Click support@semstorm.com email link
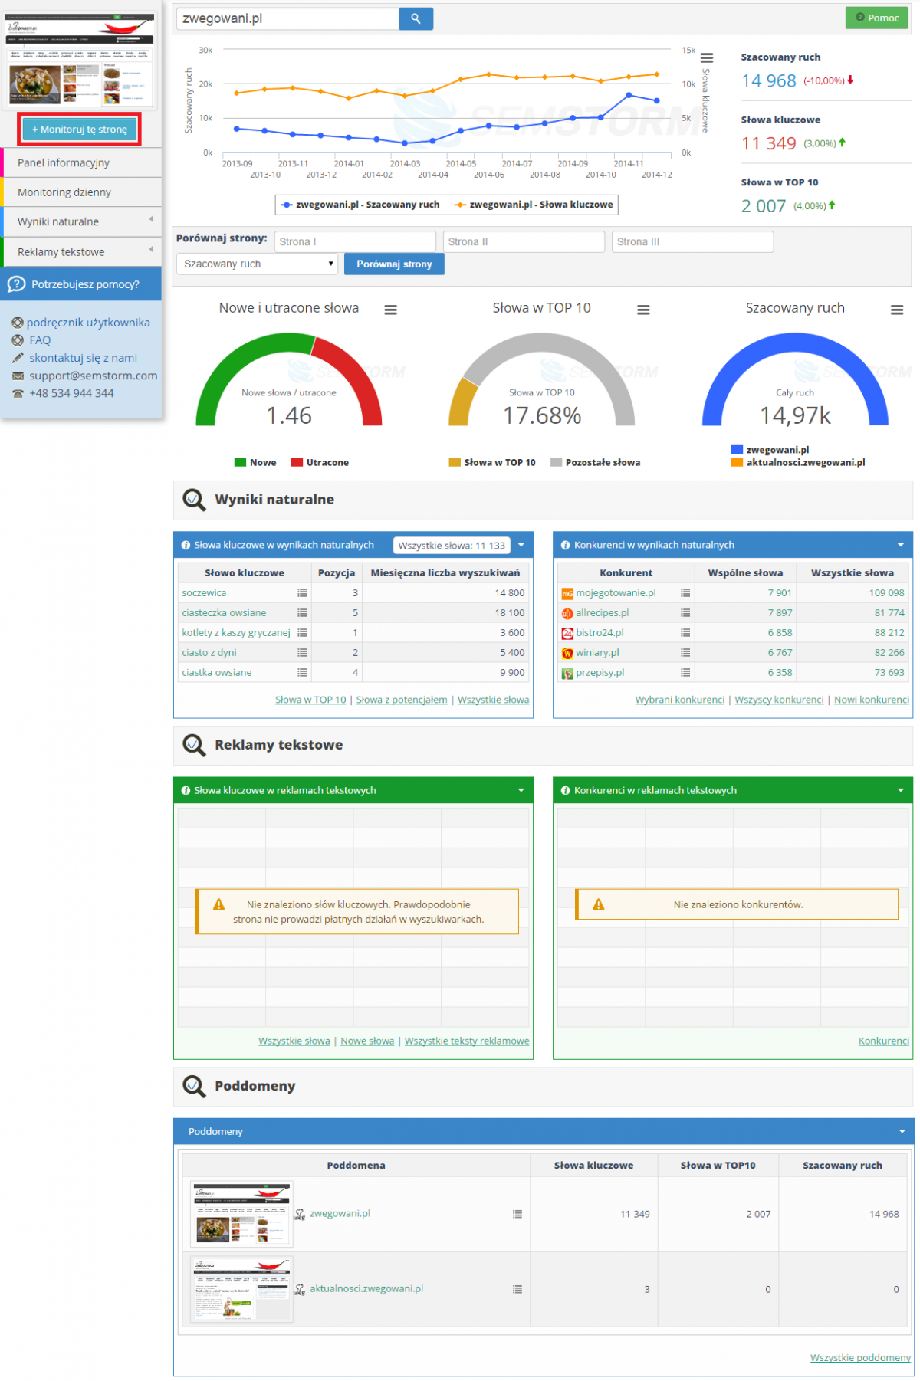920x1381 pixels. [94, 376]
